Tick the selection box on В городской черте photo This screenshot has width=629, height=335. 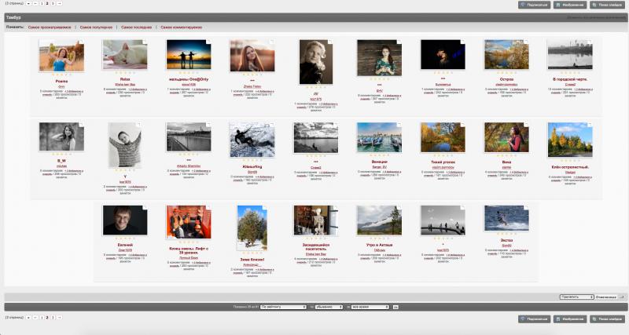click(x=590, y=42)
